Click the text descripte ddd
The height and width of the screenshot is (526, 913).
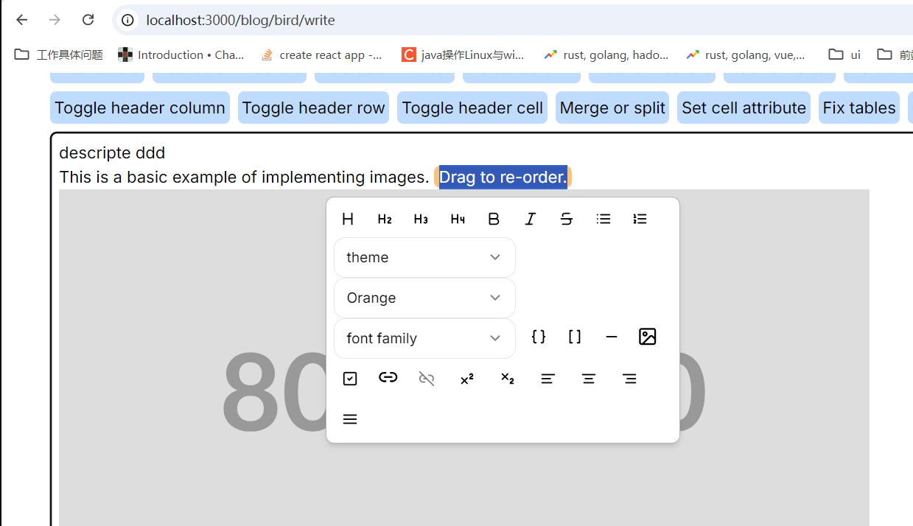(x=112, y=152)
